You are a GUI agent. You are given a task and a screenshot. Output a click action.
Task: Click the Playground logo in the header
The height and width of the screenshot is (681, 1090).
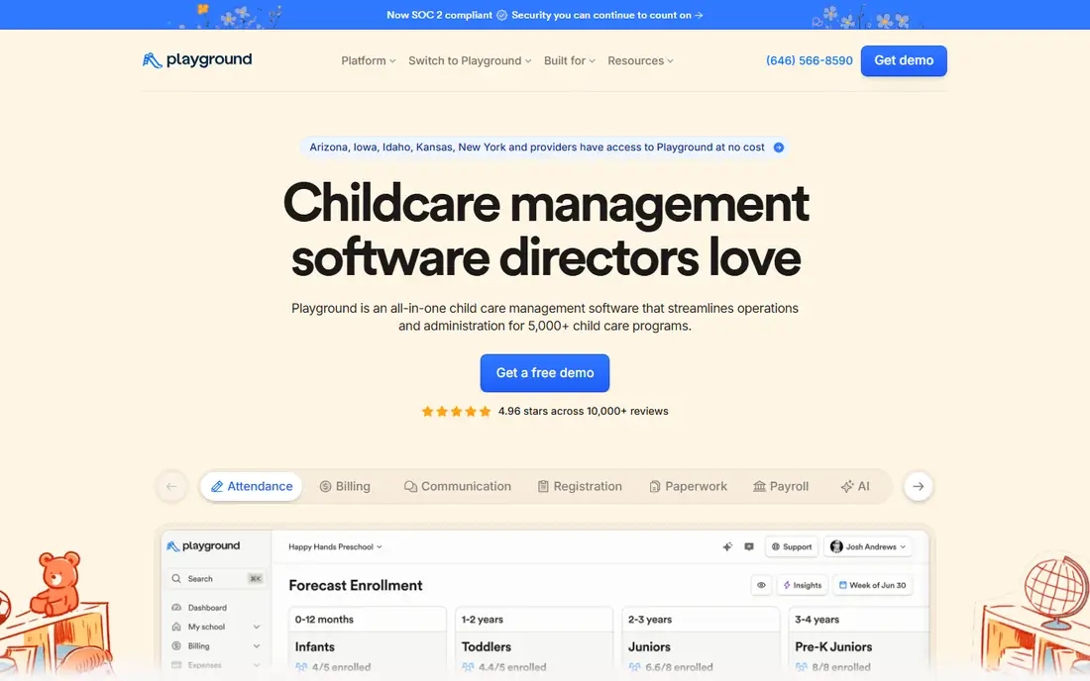(197, 60)
